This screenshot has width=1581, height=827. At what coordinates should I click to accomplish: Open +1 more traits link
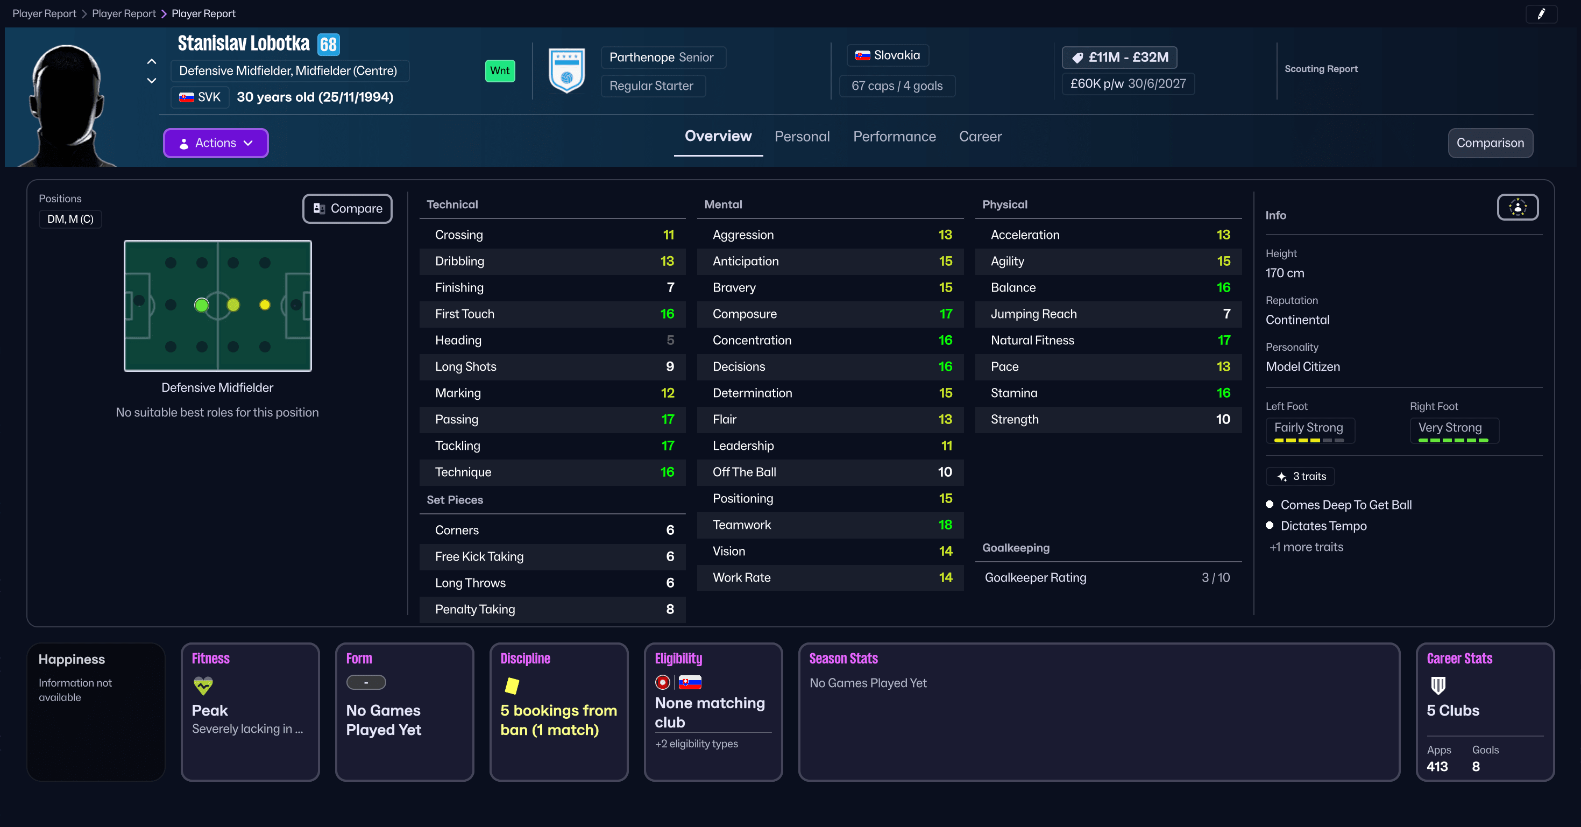tap(1306, 547)
